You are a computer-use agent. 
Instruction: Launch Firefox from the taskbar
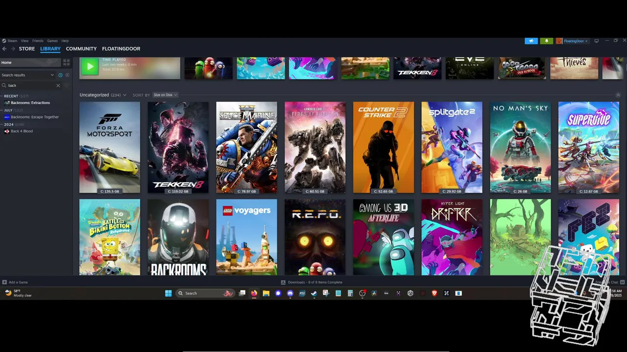254,293
